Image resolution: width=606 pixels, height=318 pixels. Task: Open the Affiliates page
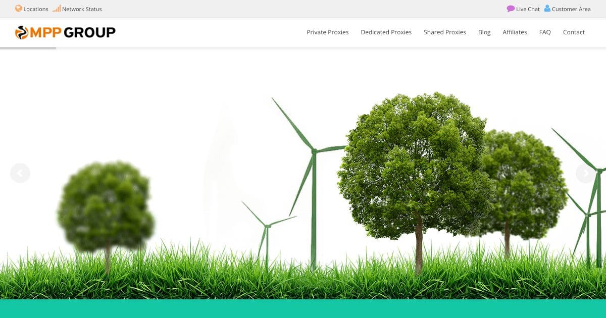515,32
